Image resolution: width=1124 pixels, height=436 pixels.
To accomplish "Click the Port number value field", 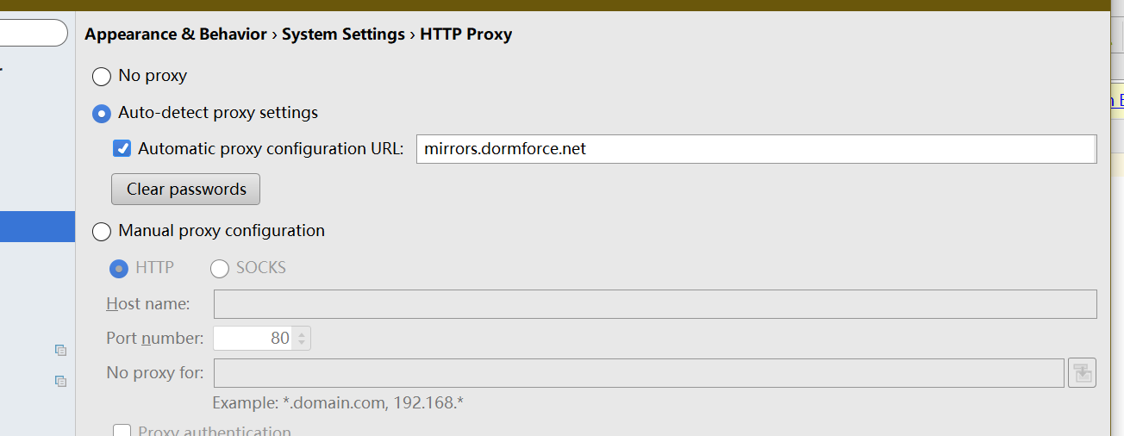I will tap(253, 339).
